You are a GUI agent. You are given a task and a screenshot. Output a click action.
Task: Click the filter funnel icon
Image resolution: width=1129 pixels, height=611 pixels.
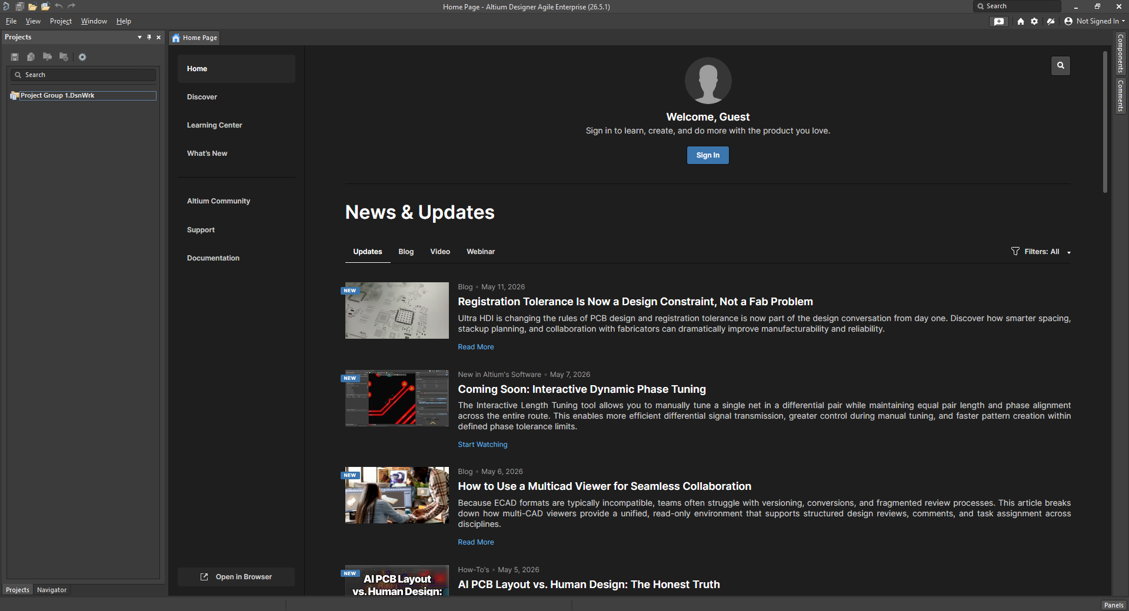click(x=1015, y=251)
